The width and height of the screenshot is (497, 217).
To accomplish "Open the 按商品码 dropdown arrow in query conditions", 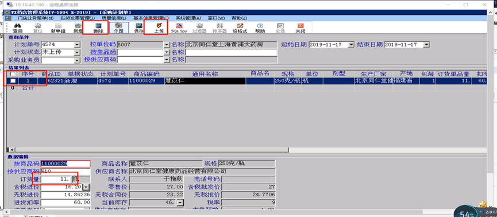I will coord(167,52).
